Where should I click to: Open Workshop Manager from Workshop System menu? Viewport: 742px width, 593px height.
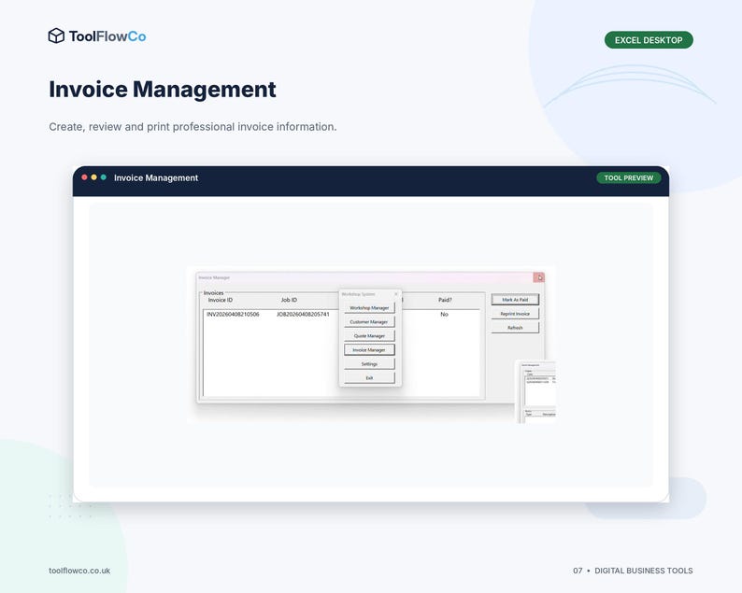[x=369, y=308]
